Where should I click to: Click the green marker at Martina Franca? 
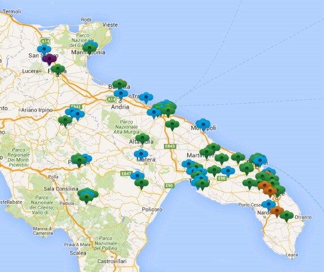click(206, 153)
